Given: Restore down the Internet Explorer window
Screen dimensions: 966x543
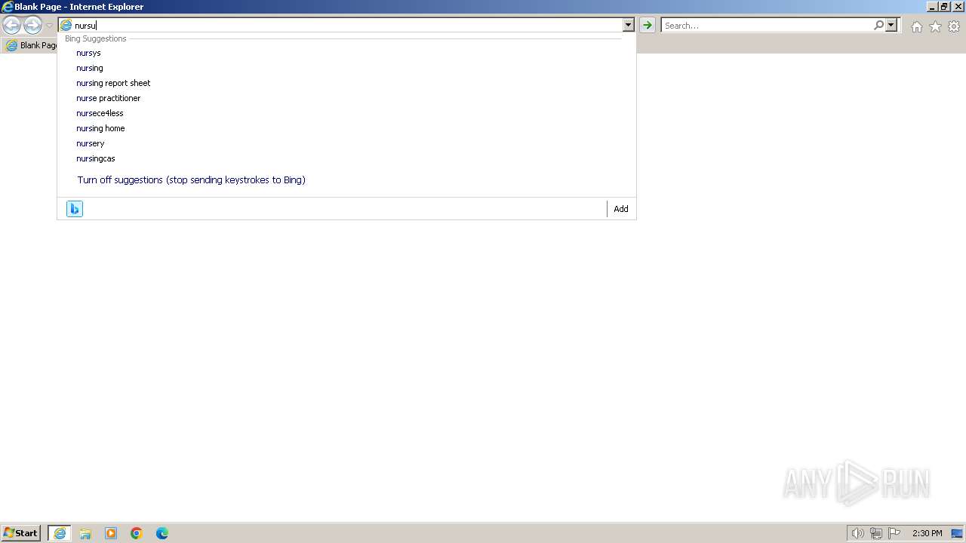Looking at the screenshot, I should [x=944, y=7].
